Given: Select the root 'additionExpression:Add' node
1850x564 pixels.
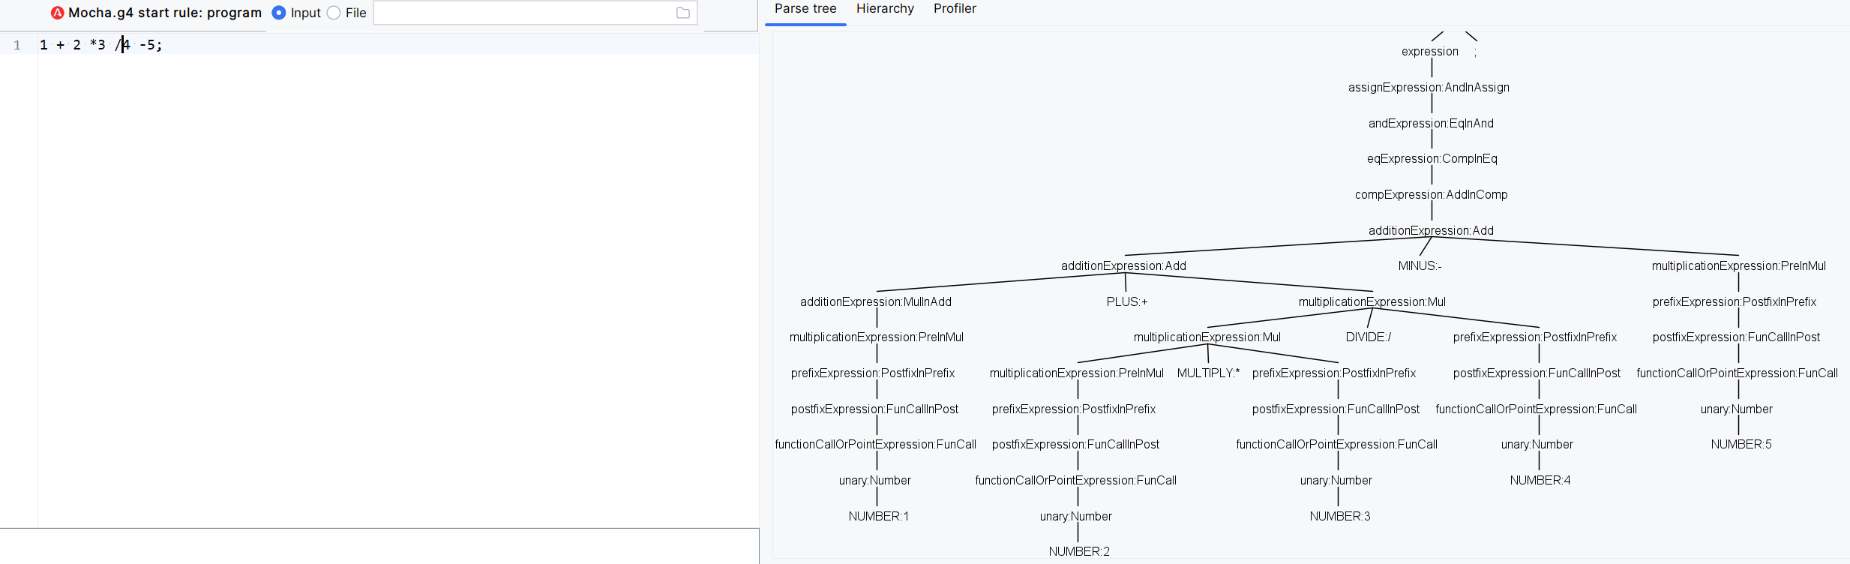Looking at the screenshot, I should (1431, 231).
